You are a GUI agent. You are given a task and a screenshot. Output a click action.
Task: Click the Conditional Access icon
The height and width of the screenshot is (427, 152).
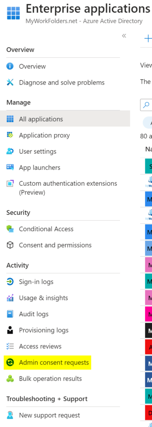10,229
